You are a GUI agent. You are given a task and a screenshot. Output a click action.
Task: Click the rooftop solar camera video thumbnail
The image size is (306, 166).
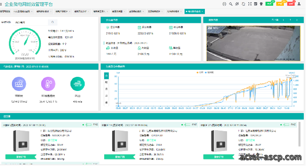[x=253, y=43]
